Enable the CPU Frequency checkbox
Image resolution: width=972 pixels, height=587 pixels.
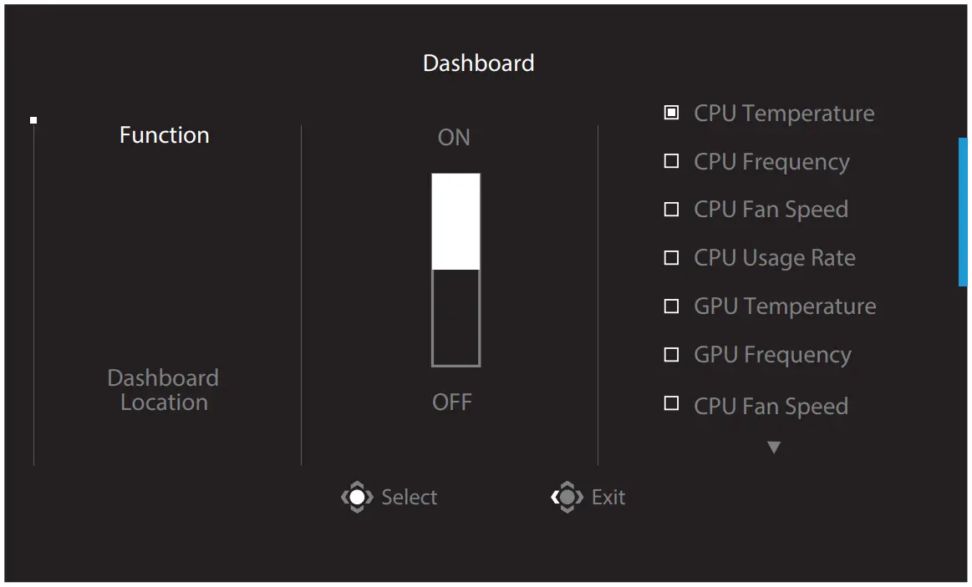pos(672,160)
